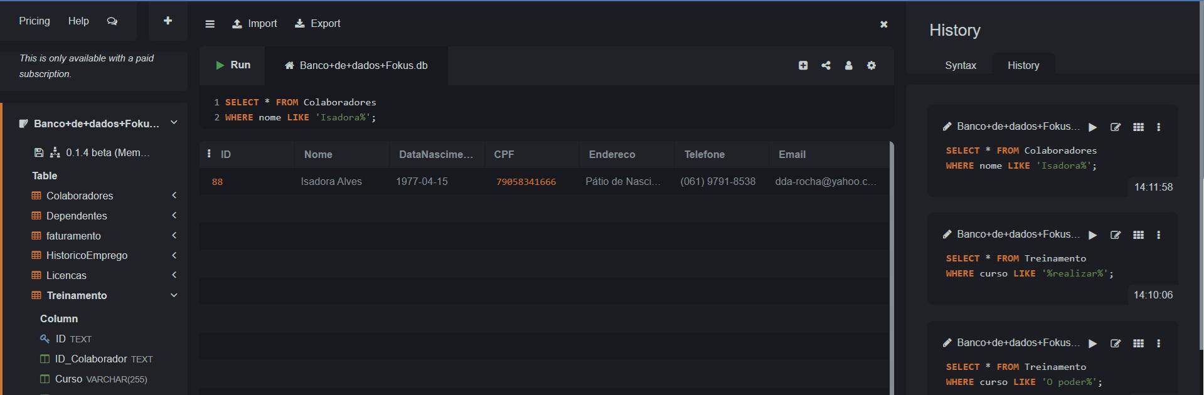Select the Licencas table in the sidebar
This screenshot has height=395, width=1204.
[66, 275]
